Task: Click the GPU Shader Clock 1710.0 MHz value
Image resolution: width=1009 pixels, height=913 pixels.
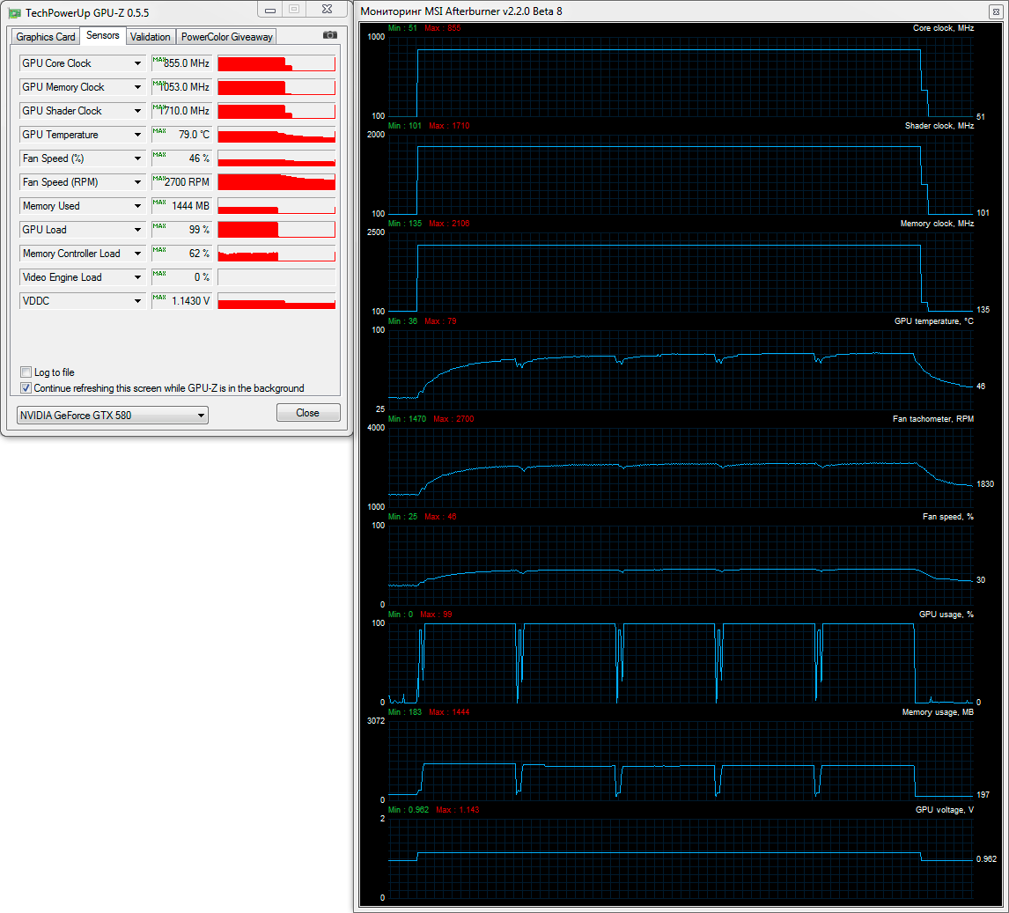Action: [181, 111]
